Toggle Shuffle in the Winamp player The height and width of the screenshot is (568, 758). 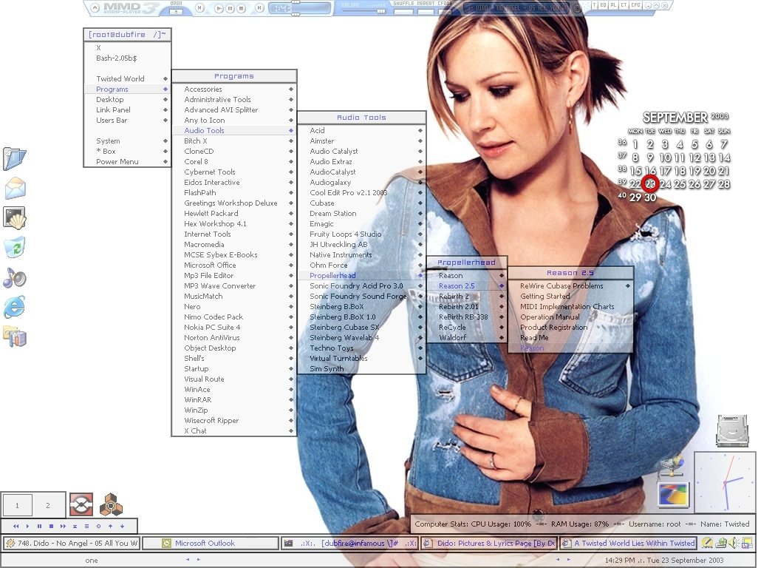pos(403,11)
